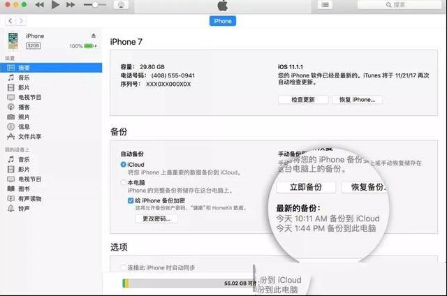Click the capacity value 29.80 GB
The image size is (447, 296).
point(152,67)
